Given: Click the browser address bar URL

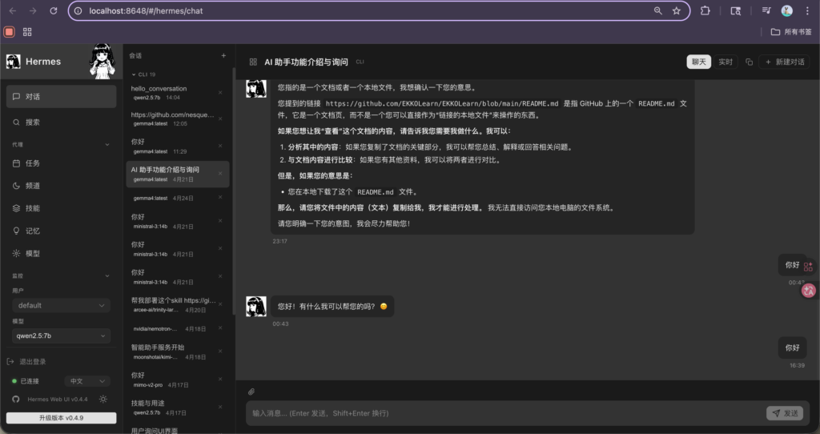Looking at the screenshot, I should [x=146, y=10].
